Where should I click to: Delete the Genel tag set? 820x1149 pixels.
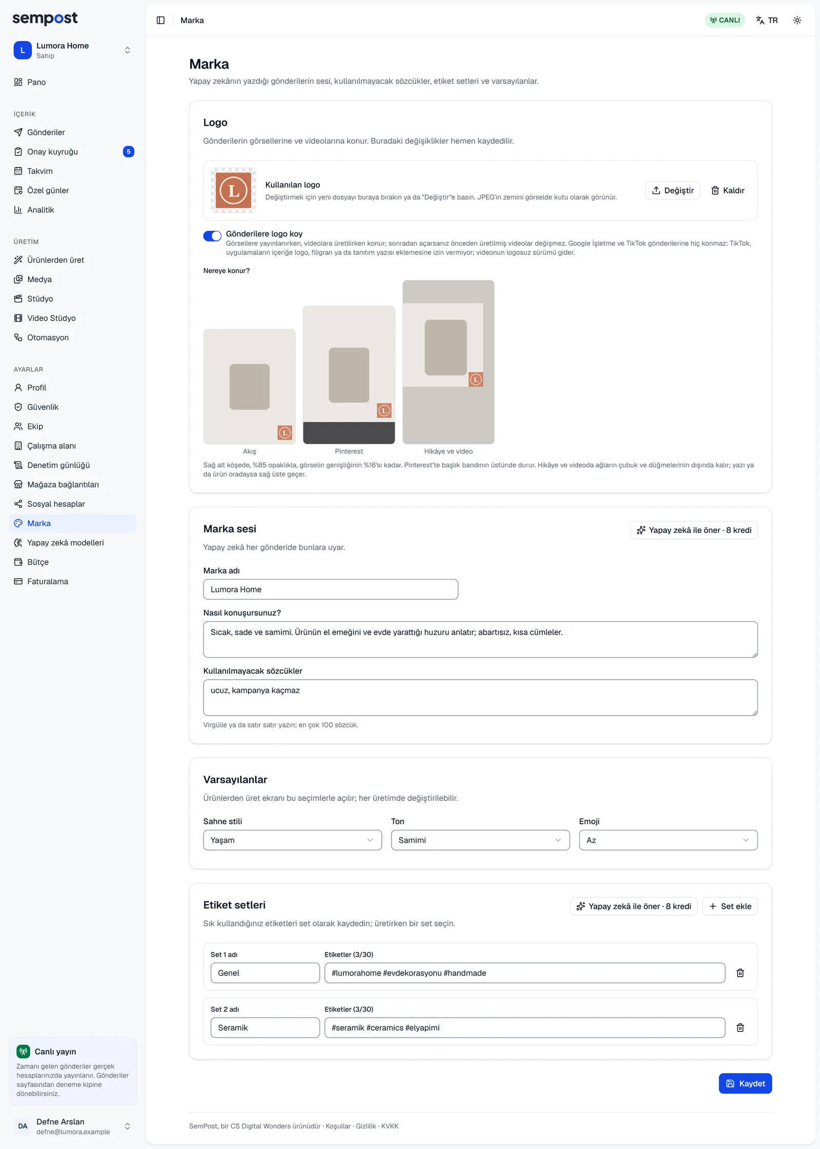[x=740, y=973]
